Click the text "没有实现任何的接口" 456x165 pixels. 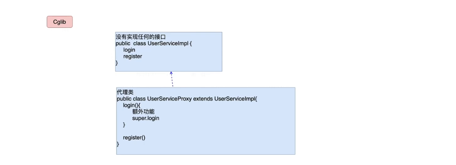[141, 37]
